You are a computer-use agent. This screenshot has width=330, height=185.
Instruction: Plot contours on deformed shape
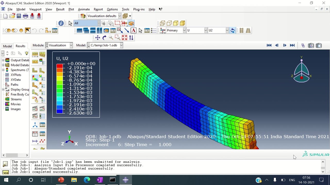[x=35, y=78]
